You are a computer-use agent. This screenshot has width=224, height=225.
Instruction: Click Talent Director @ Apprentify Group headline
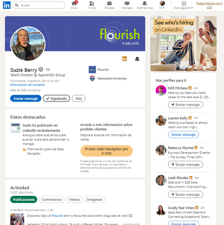(x=38, y=75)
